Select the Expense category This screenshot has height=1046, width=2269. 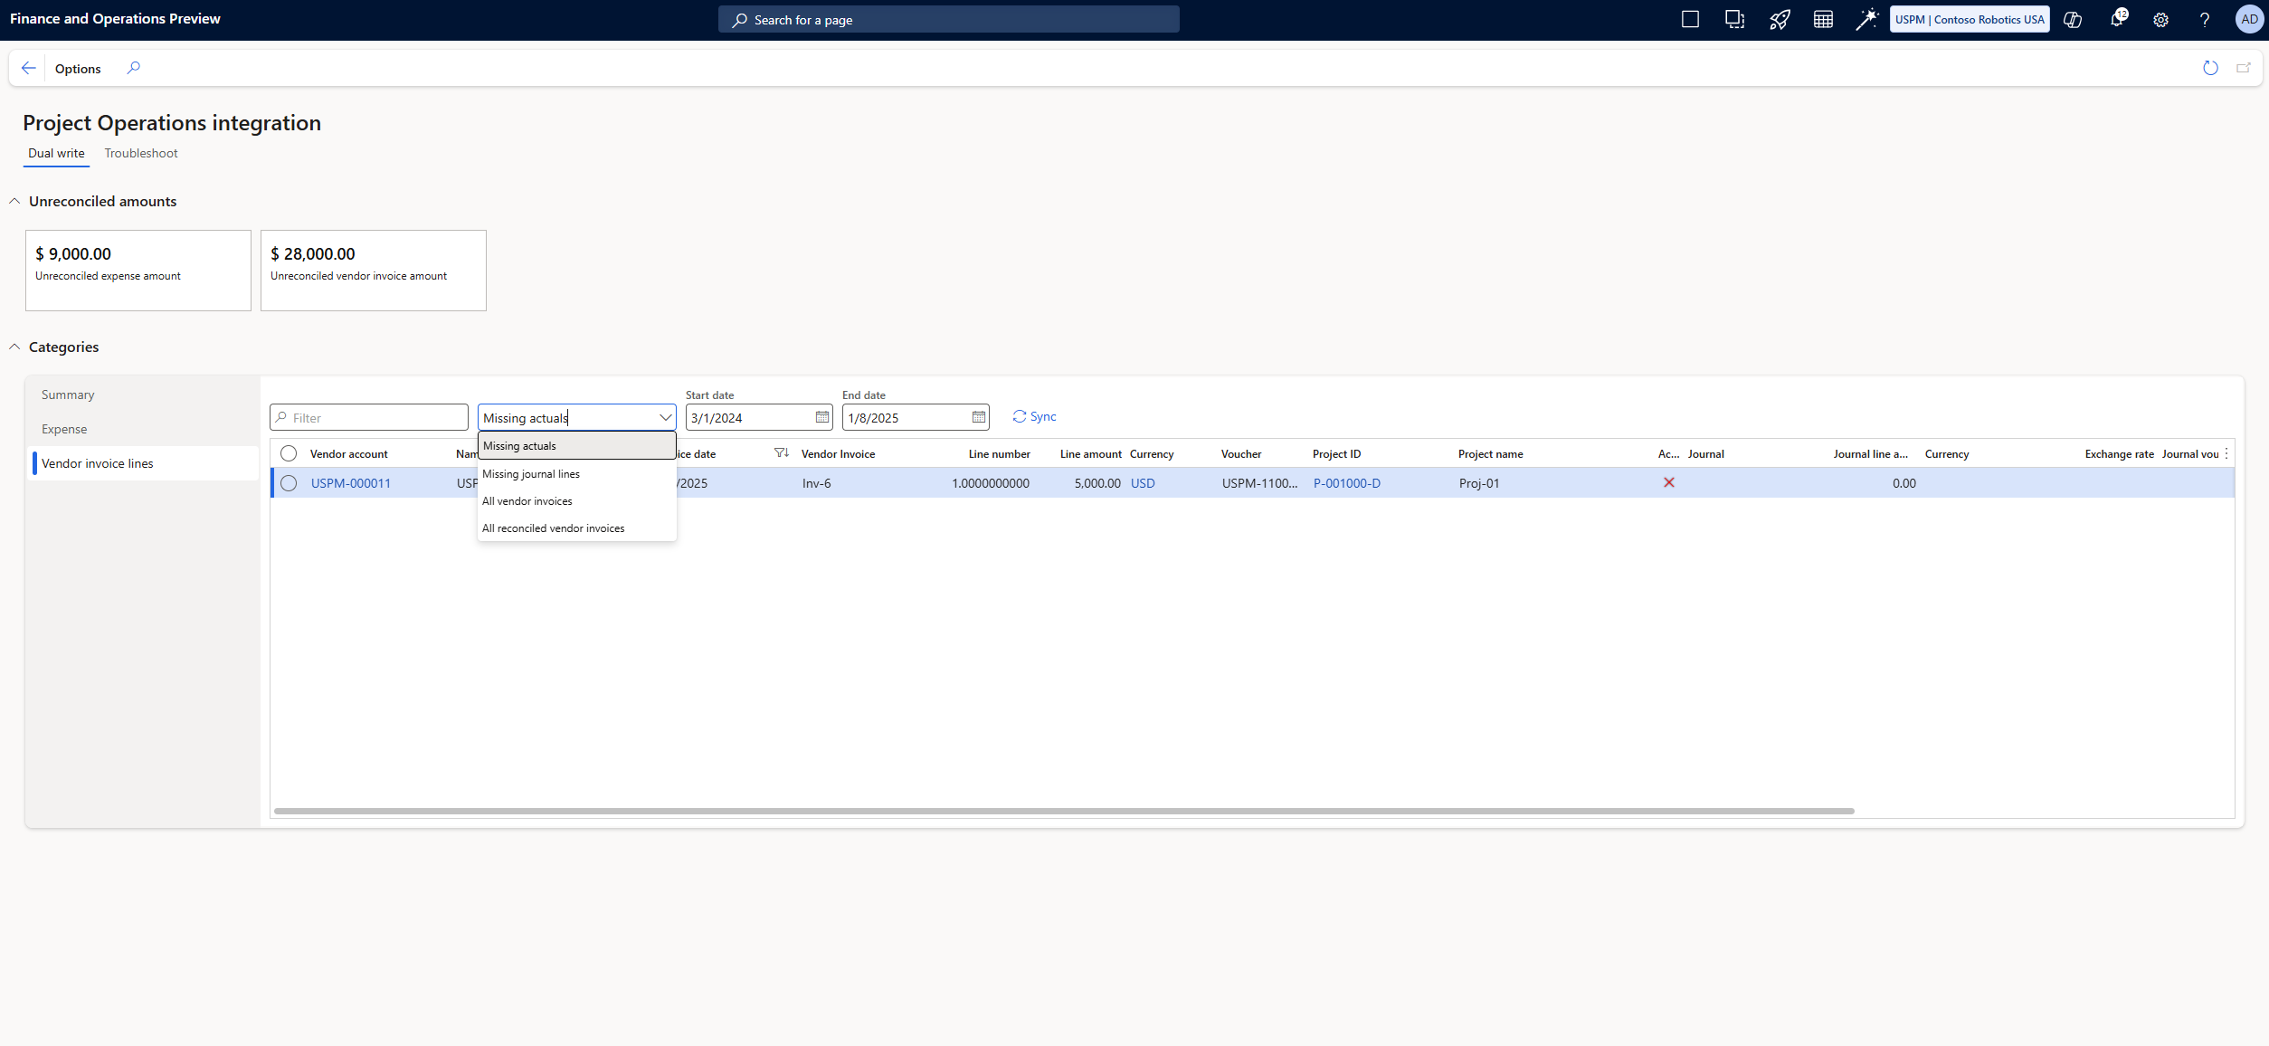[x=143, y=429]
